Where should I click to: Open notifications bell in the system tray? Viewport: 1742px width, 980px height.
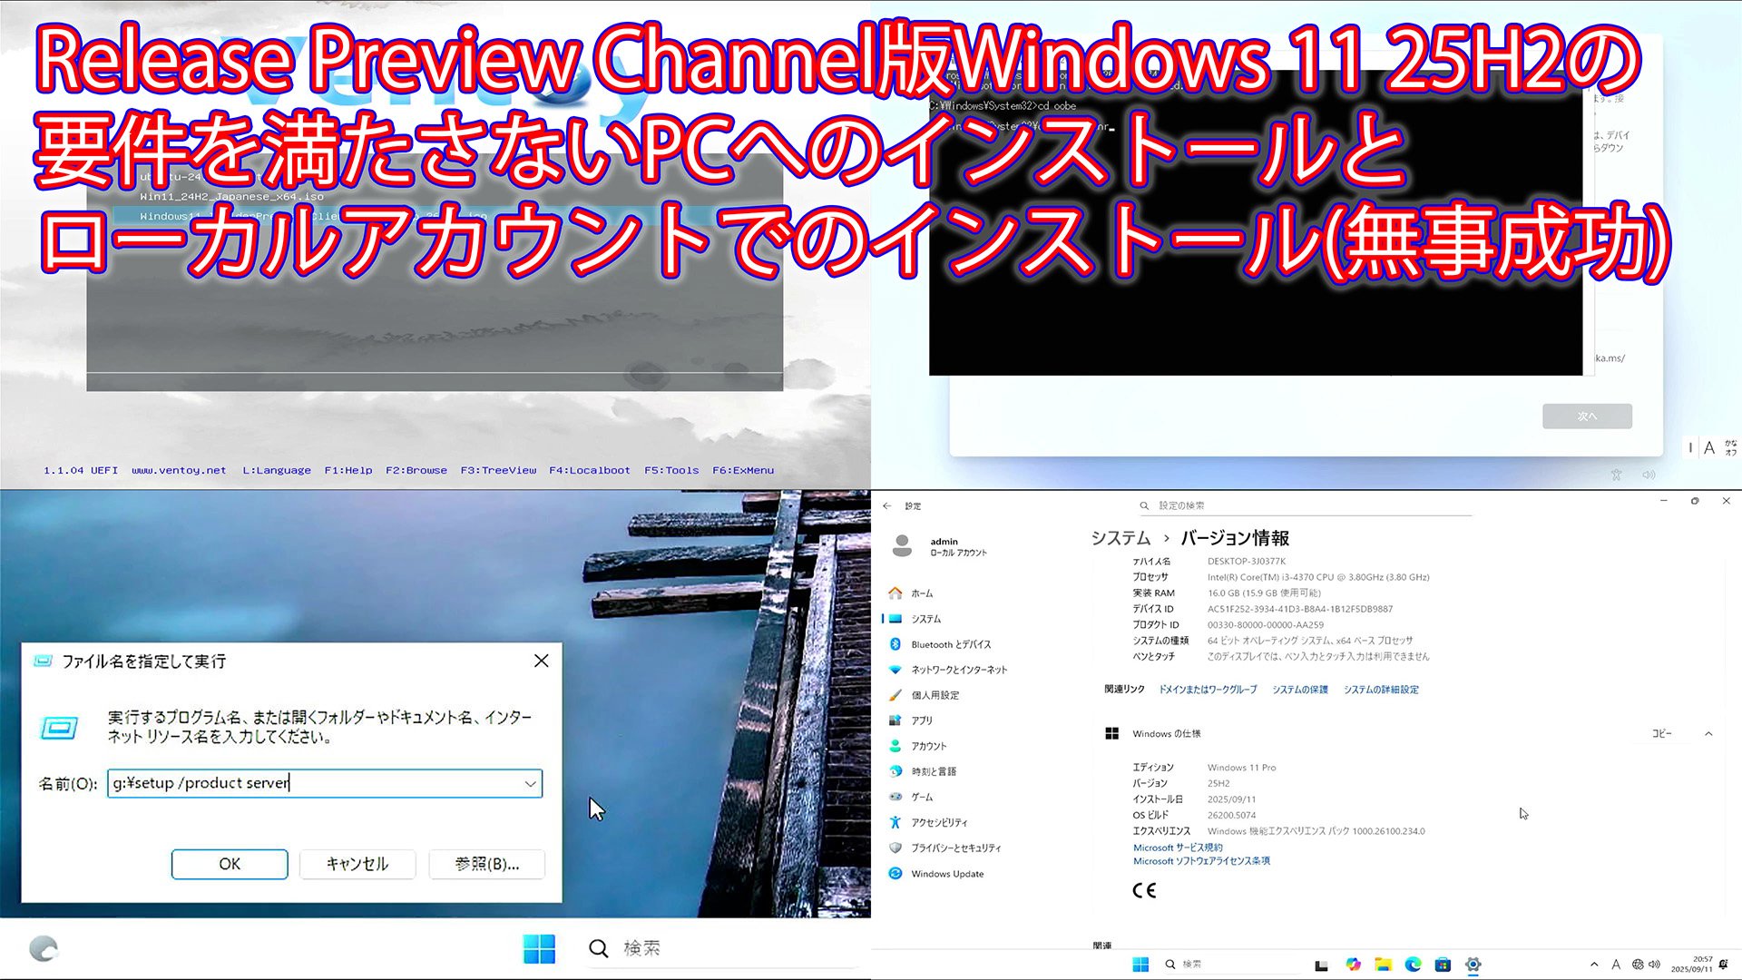pyautogui.click(x=1723, y=965)
